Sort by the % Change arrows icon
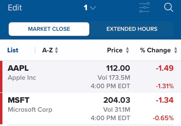The height and width of the screenshot is (126, 181). pyautogui.click(x=176, y=50)
